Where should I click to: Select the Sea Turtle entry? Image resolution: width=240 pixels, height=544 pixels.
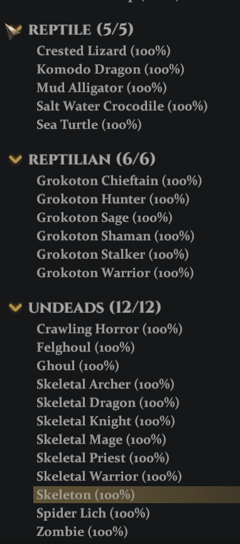pos(89,124)
